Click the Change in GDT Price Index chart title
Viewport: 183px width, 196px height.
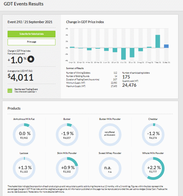click(x=85, y=22)
